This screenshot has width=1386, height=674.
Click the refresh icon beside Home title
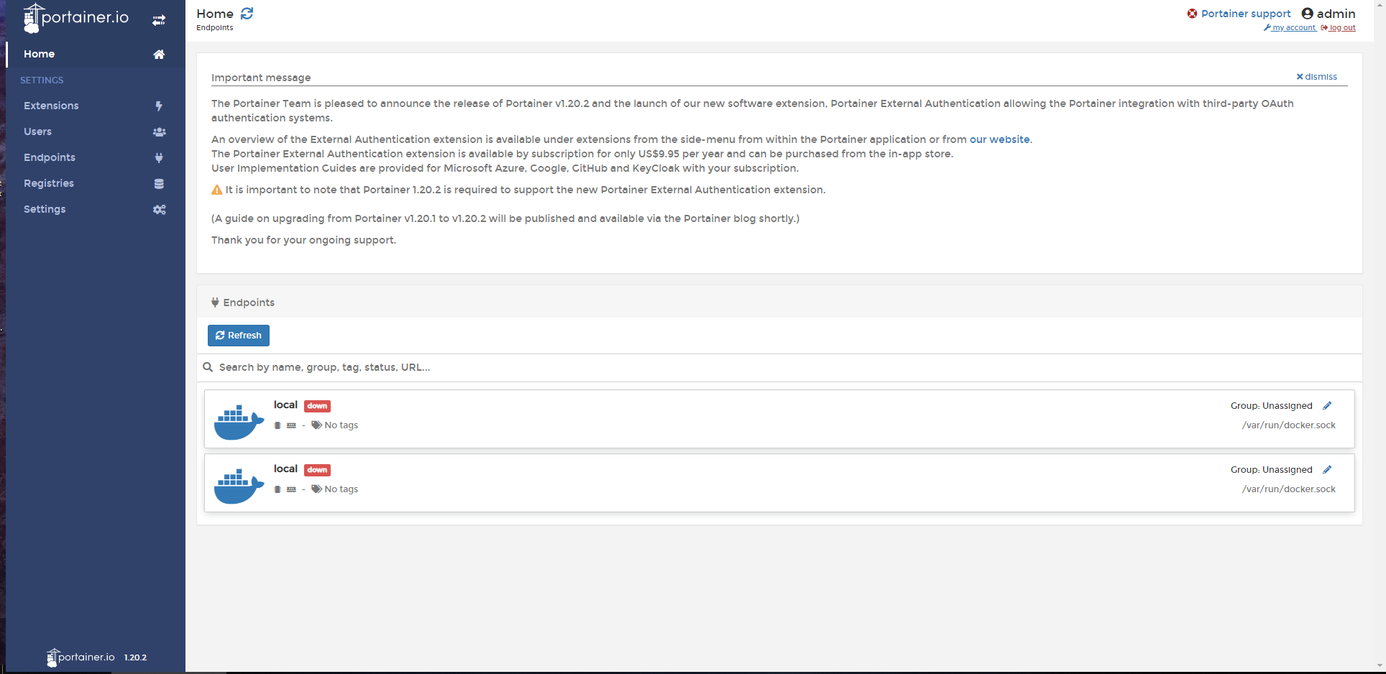[x=247, y=14]
